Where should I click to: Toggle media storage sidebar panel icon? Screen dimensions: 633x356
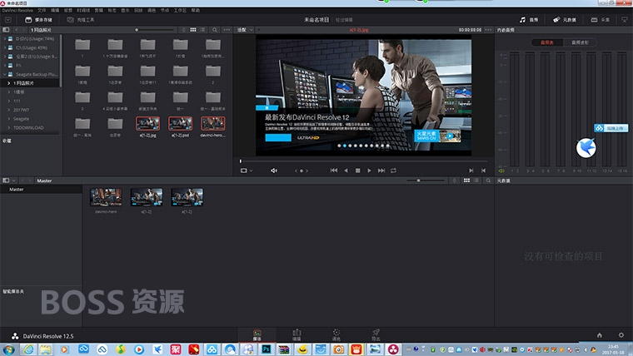6,30
